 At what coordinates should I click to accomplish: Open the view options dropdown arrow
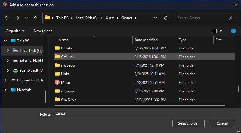(221, 31)
